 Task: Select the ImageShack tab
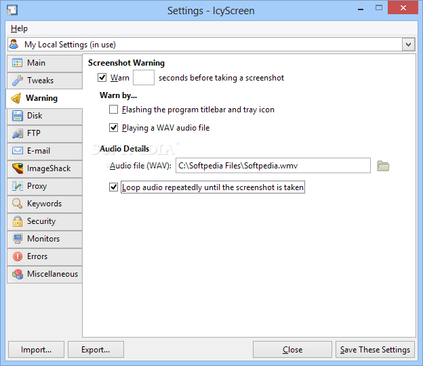coord(45,168)
